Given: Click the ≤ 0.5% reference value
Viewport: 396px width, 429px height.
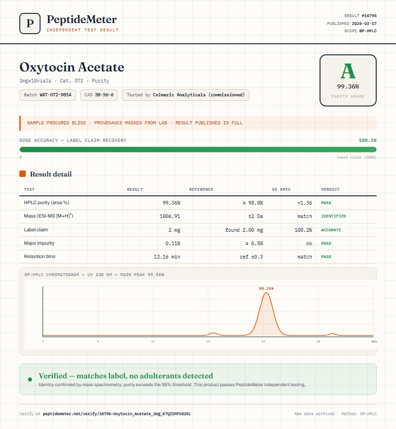Looking at the screenshot, I should click(254, 243).
